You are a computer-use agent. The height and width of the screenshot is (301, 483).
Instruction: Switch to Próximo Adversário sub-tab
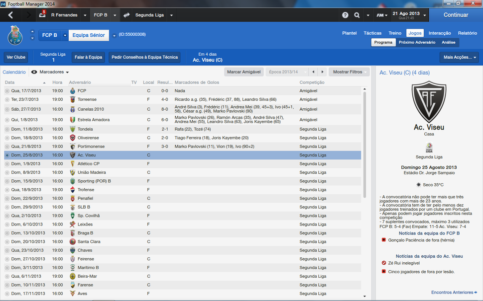tap(417, 42)
